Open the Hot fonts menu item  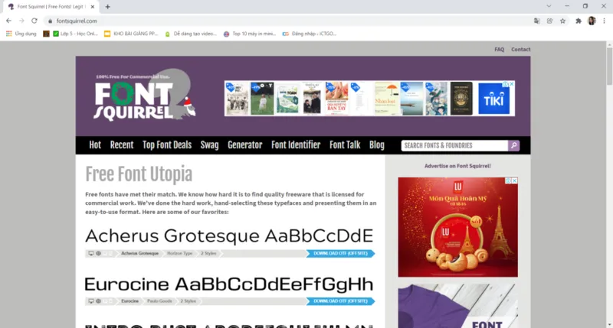pyautogui.click(x=95, y=145)
